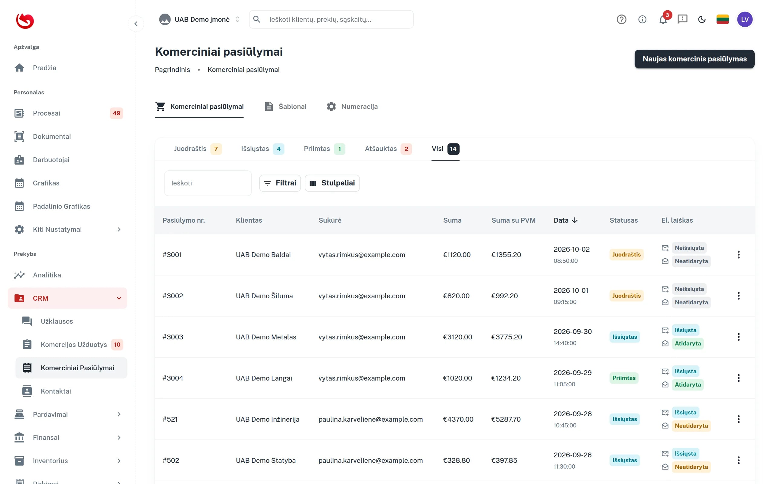Click the red company logo

tap(25, 21)
